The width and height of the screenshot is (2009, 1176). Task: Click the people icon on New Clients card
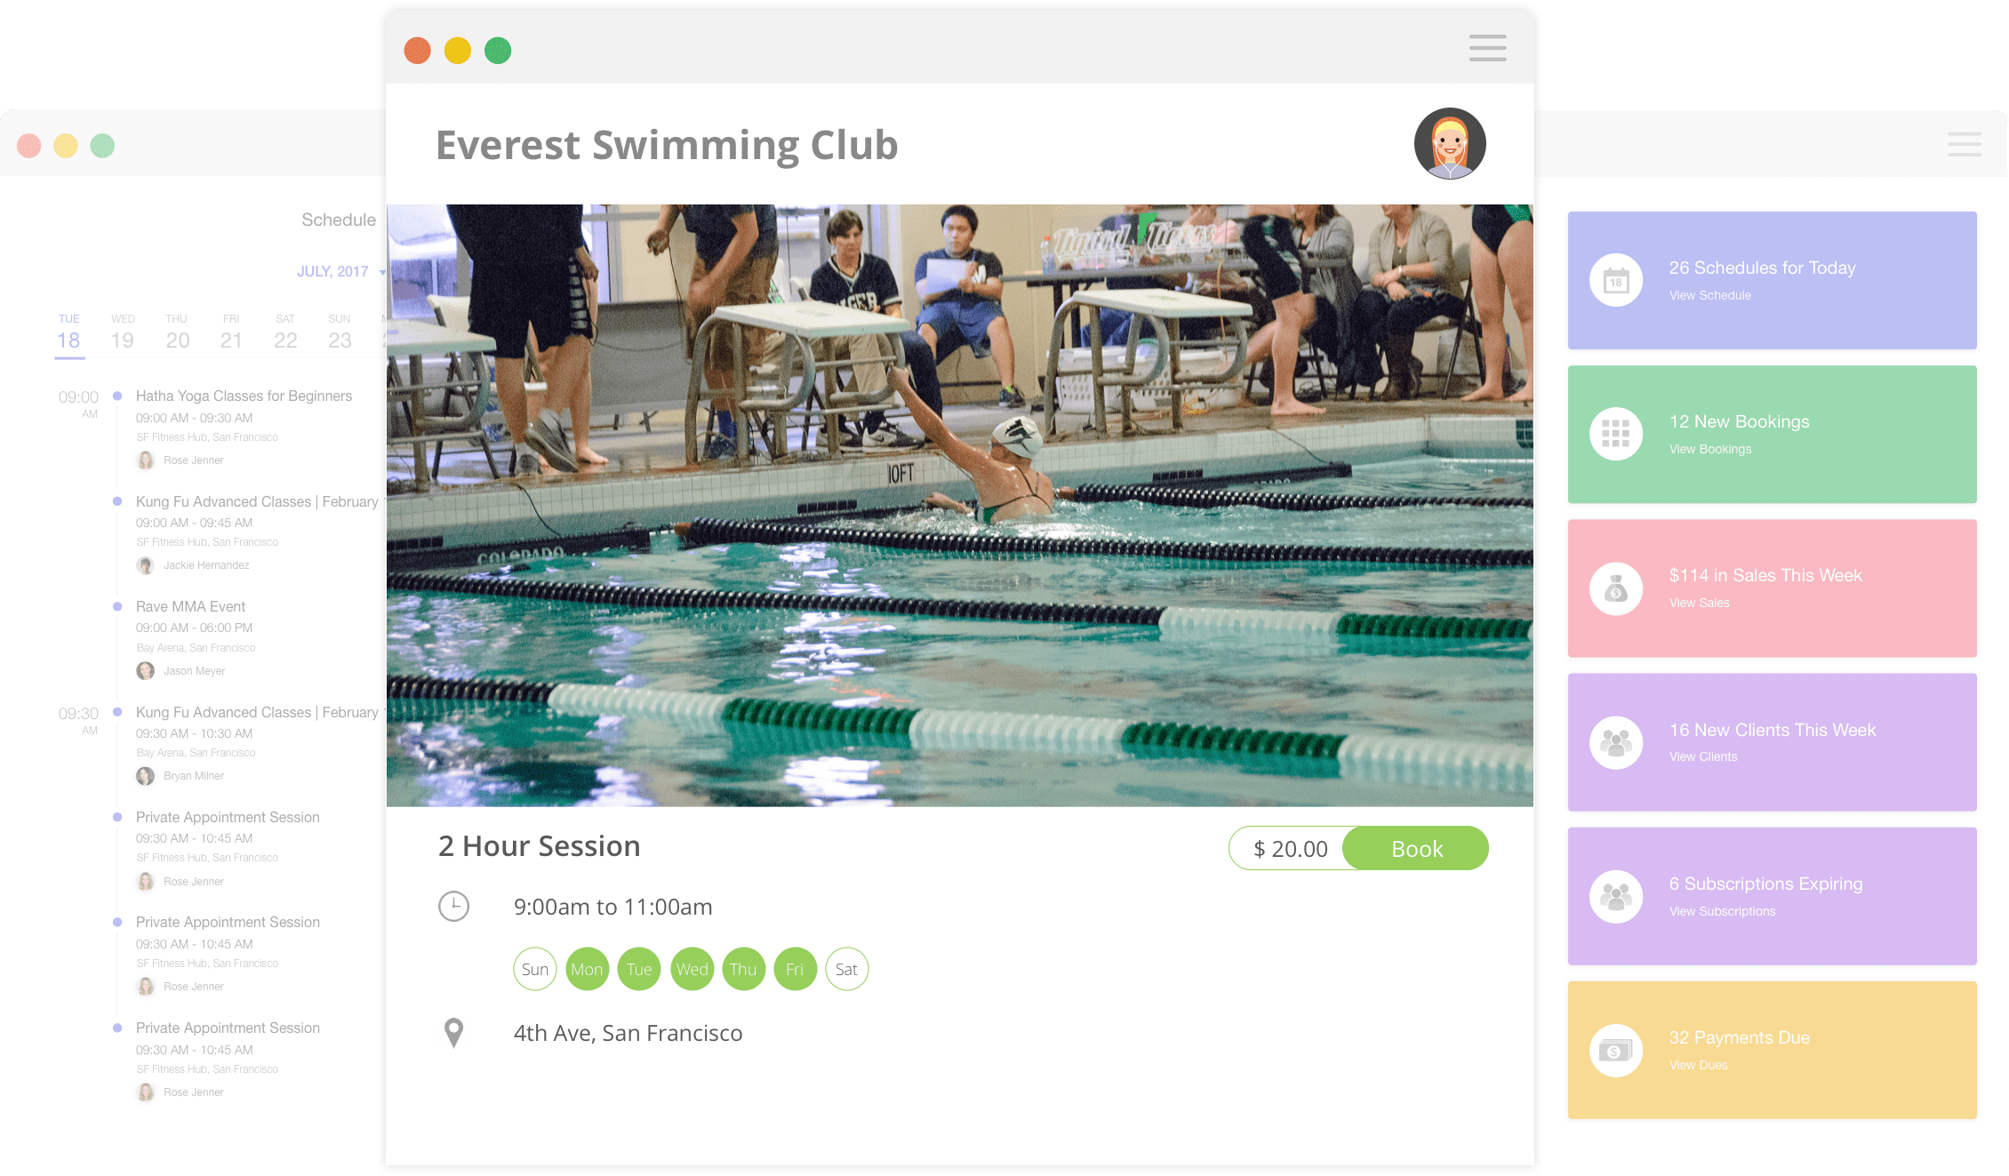coord(1615,742)
